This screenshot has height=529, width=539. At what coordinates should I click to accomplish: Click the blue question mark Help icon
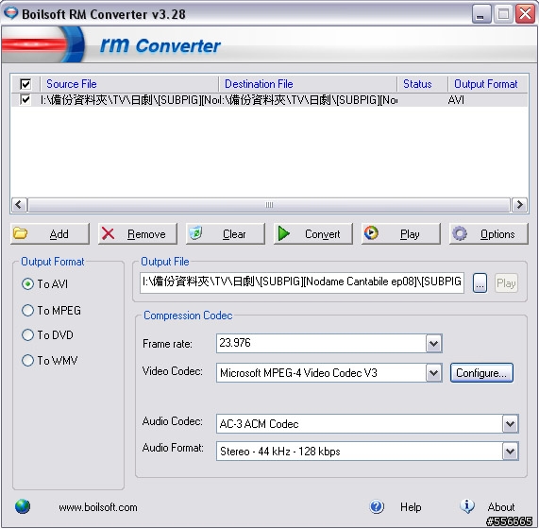(377, 506)
